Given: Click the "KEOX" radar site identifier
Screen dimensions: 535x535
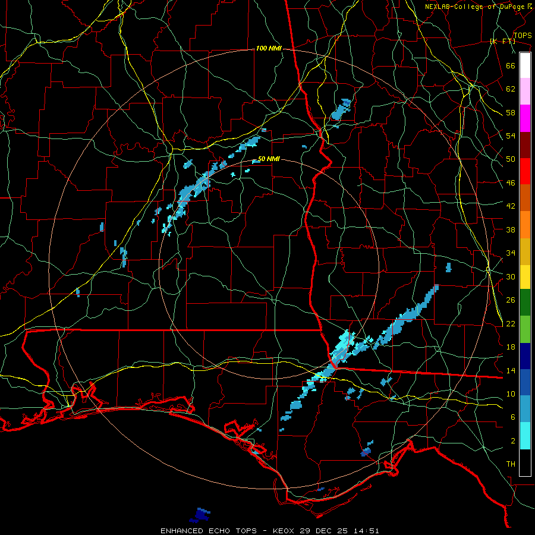Looking at the screenshot, I should [285, 531].
